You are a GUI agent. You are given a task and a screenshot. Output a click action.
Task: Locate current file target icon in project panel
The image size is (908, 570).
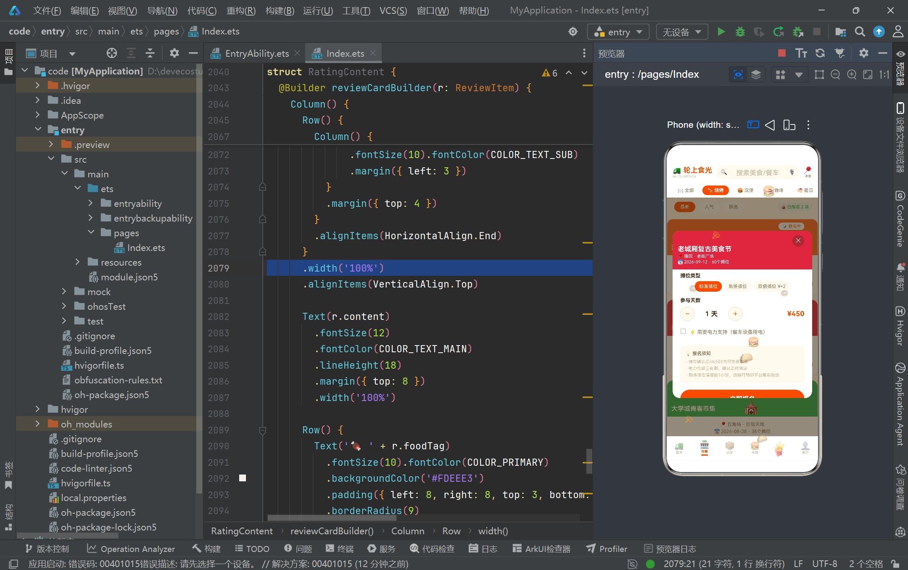pos(111,53)
